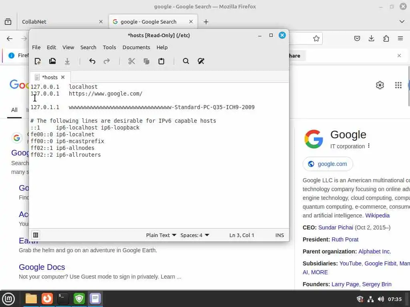This screenshot has height=307, width=410.
Task: Open the Documents menu
Action: pos(136,47)
